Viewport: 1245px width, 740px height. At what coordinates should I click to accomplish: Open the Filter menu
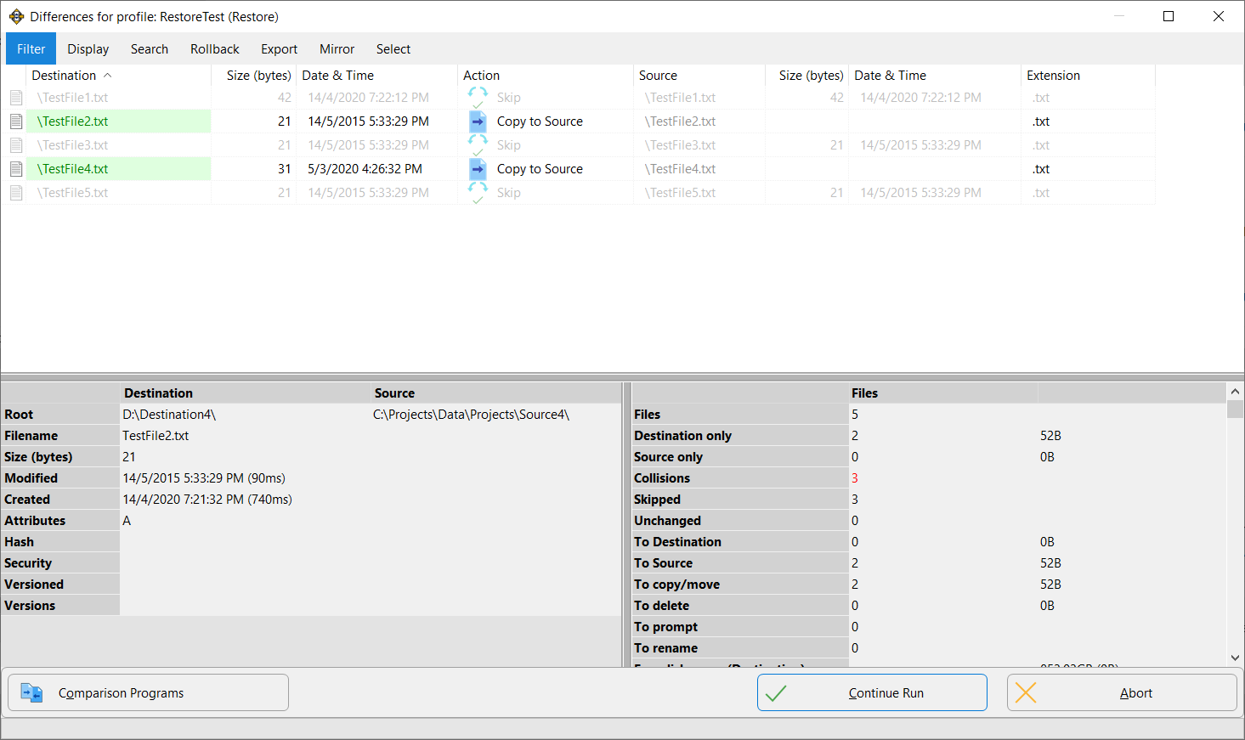pos(31,49)
